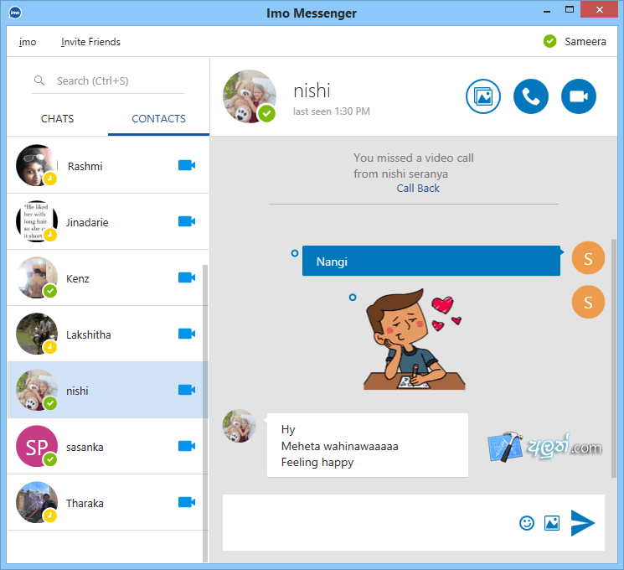Click the contacts list scrollbar
Screen dimensions: 624x570
205,413
